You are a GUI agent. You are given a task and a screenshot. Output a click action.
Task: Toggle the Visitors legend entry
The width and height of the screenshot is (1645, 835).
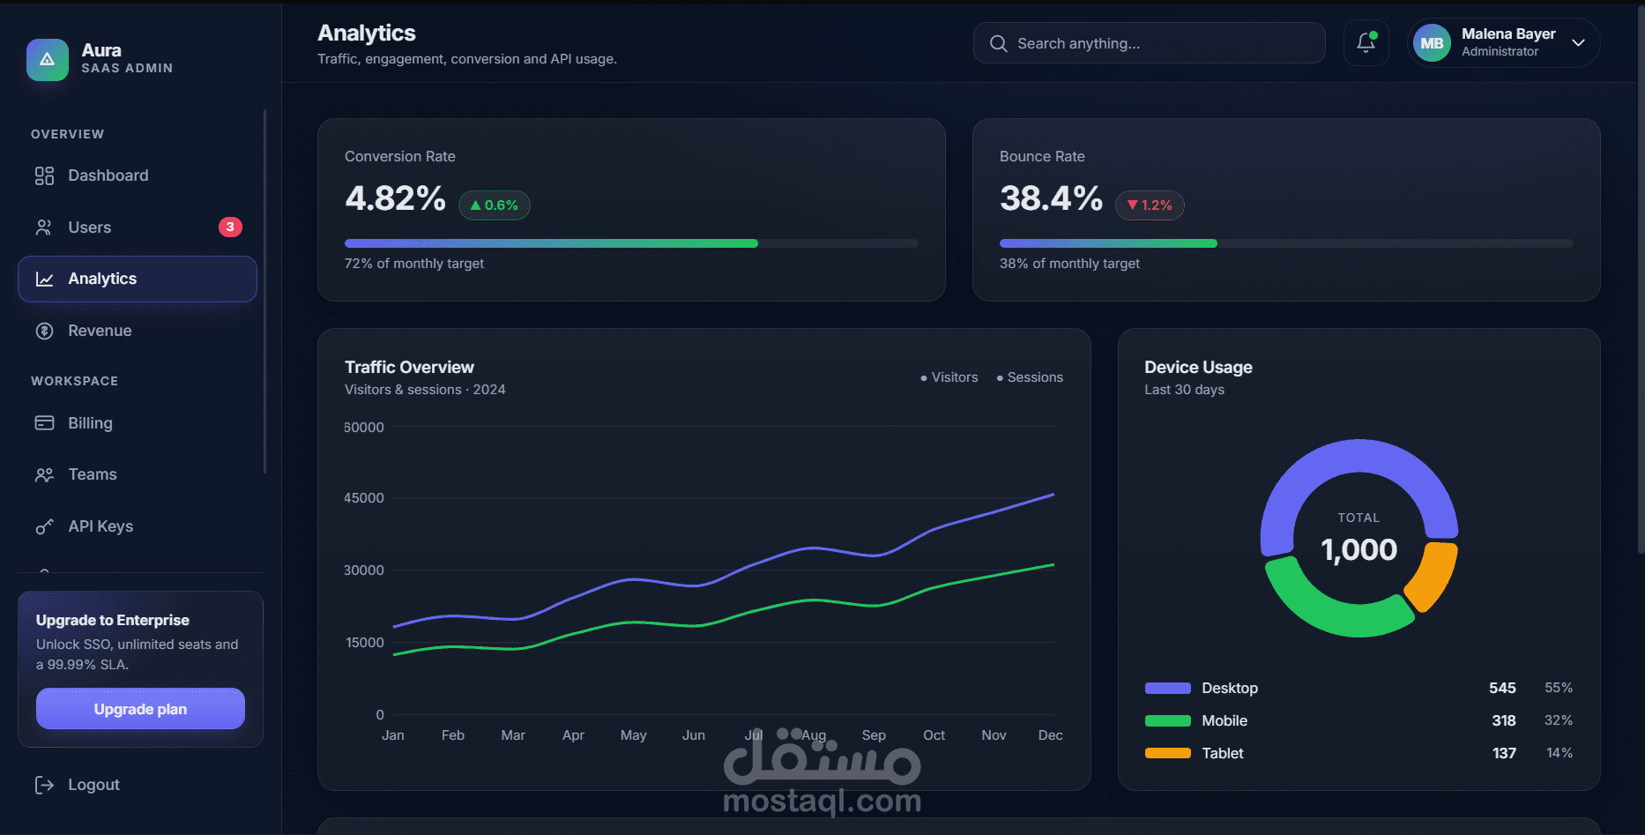tap(949, 377)
